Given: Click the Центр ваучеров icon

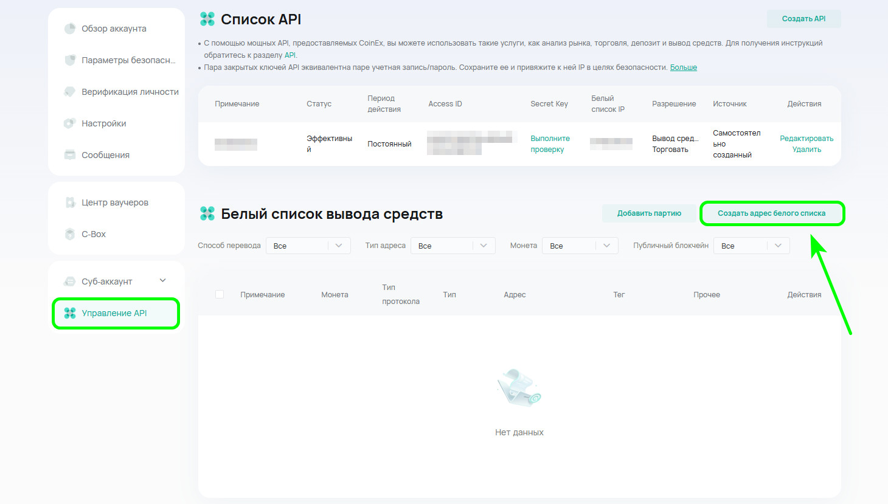Looking at the screenshot, I should 70,202.
